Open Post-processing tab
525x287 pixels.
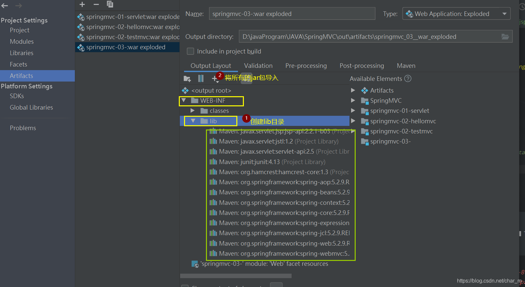tap(362, 66)
